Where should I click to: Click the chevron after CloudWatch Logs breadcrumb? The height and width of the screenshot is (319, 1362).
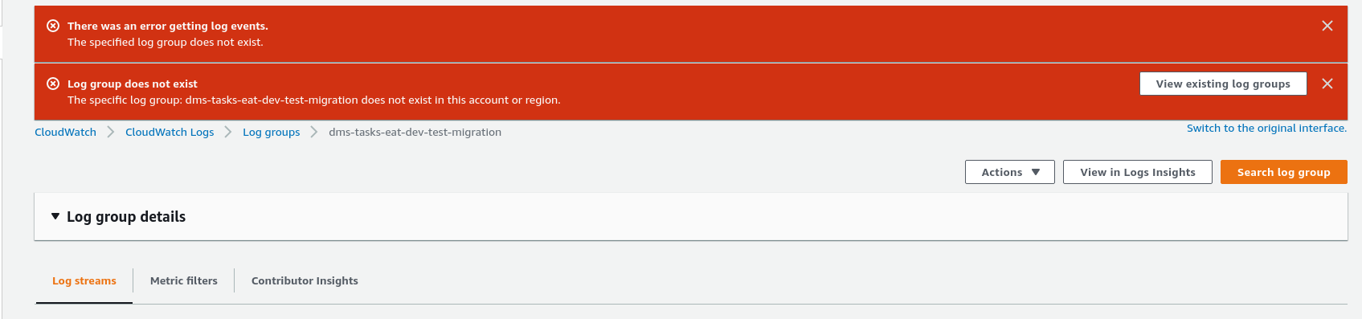(x=228, y=132)
